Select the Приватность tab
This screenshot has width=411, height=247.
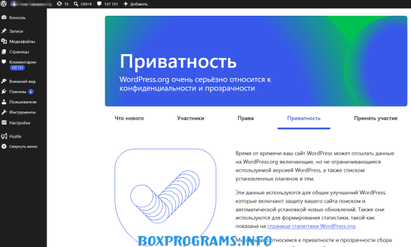pos(303,118)
